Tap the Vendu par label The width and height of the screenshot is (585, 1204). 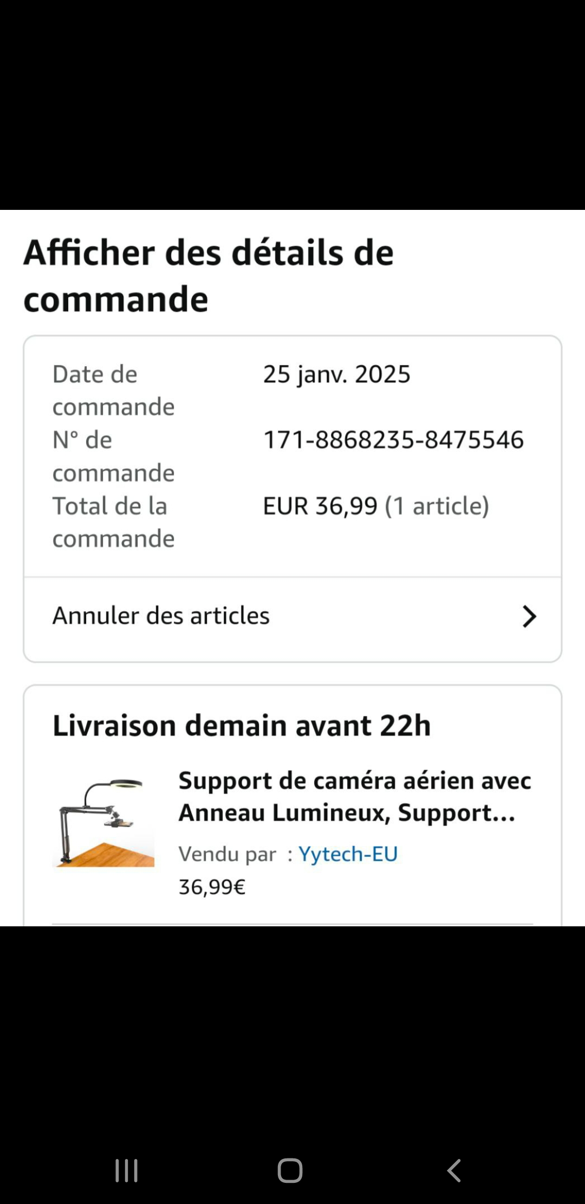click(227, 854)
